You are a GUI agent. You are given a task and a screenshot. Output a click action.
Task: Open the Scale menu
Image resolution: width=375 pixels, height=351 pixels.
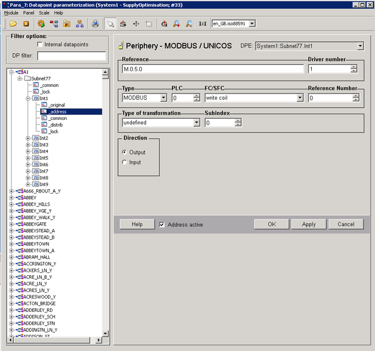pyautogui.click(x=43, y=12)
